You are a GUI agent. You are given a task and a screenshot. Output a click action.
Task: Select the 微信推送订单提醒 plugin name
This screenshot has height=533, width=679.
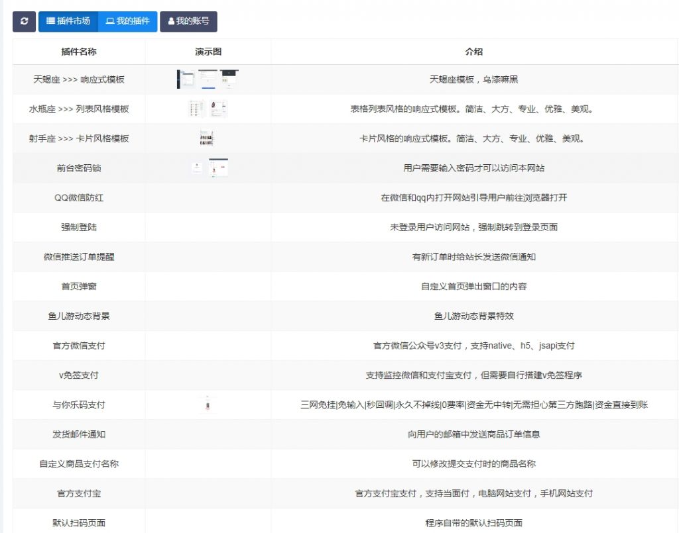[x=79, y=257]
